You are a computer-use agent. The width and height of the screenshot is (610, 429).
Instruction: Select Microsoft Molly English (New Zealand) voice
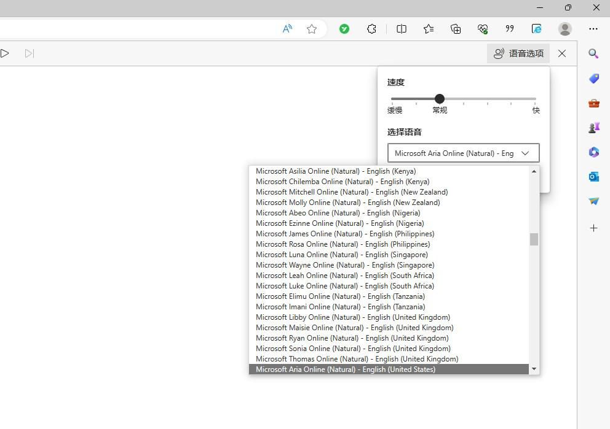(x=389, y=203)
